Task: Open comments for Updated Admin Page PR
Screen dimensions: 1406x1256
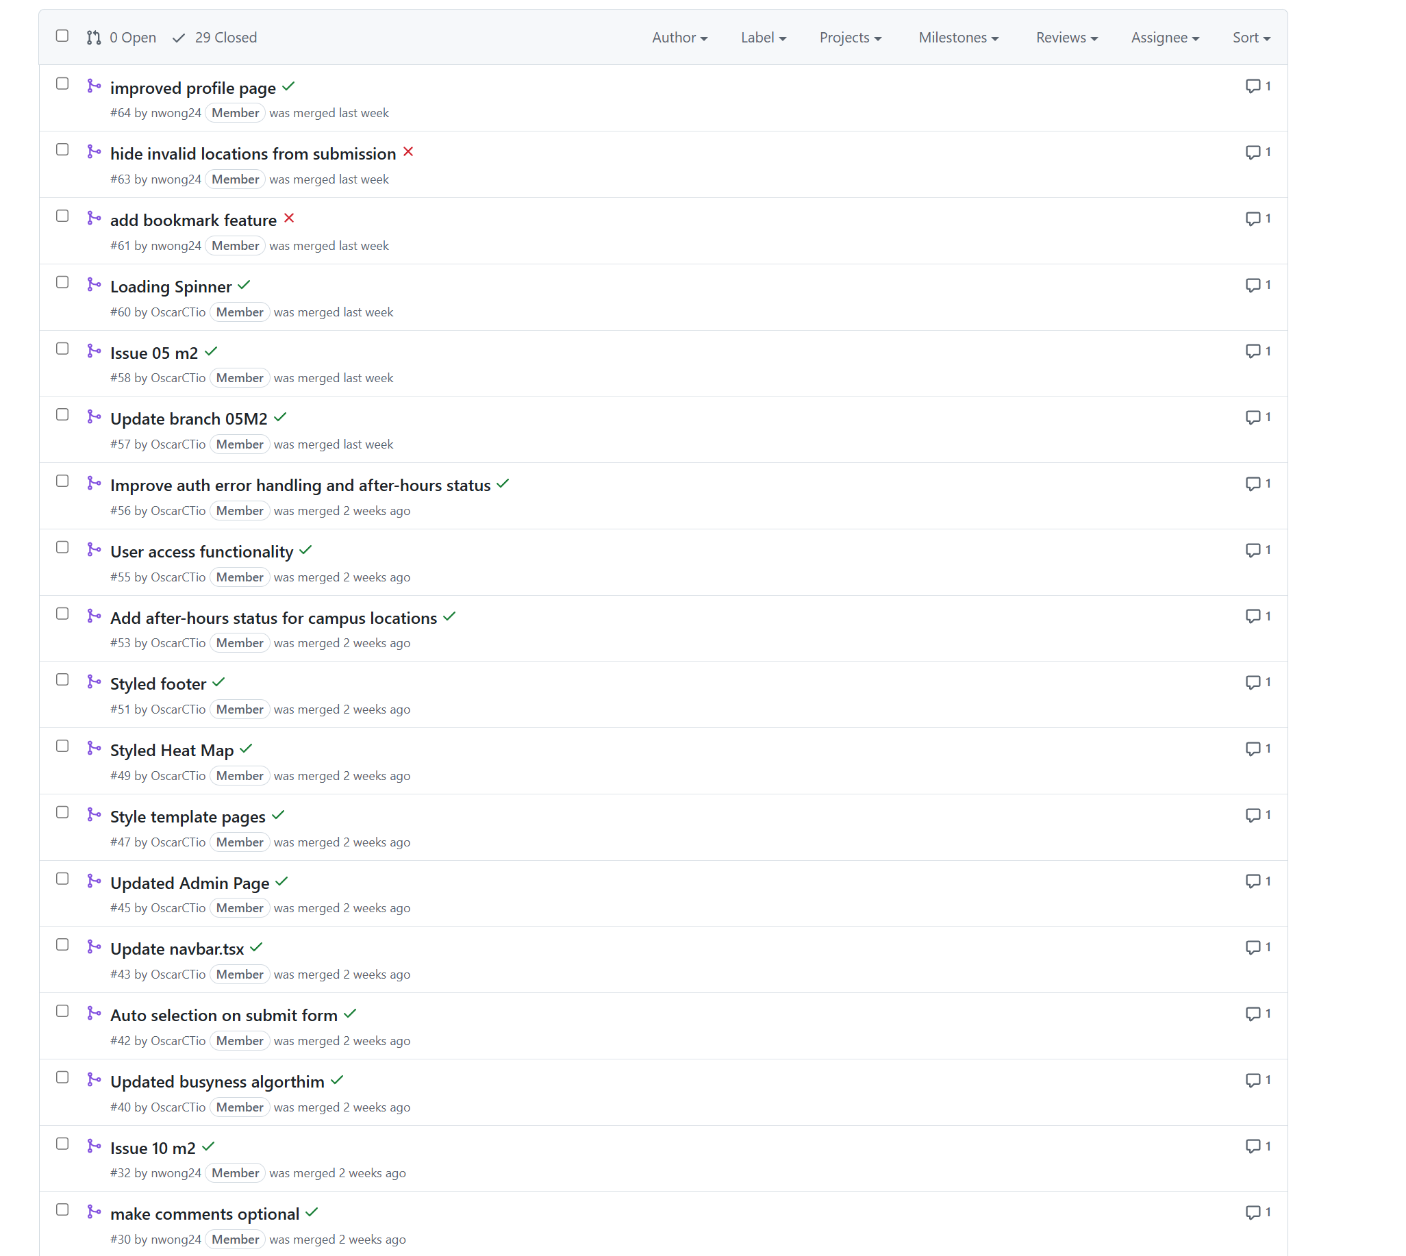Action: coord(1257,881)
